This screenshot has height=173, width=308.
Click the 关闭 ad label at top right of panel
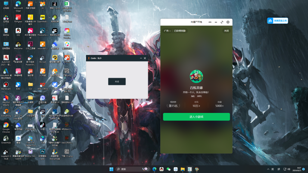(x=226, y=31)
